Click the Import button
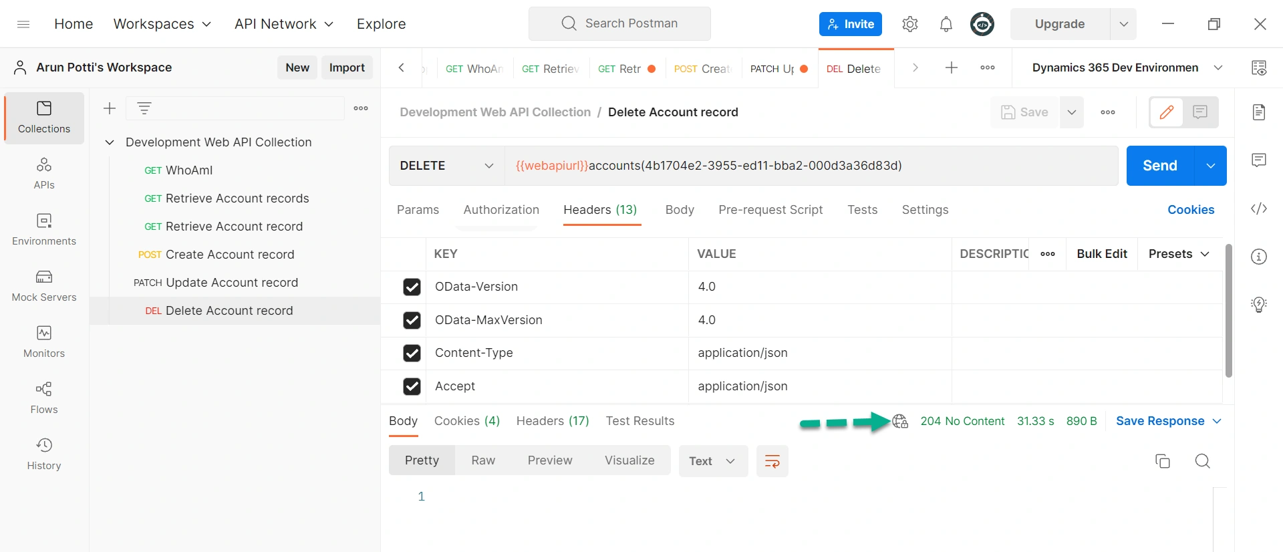This screenshot has width=1283, height=552. tap(347, 67)
